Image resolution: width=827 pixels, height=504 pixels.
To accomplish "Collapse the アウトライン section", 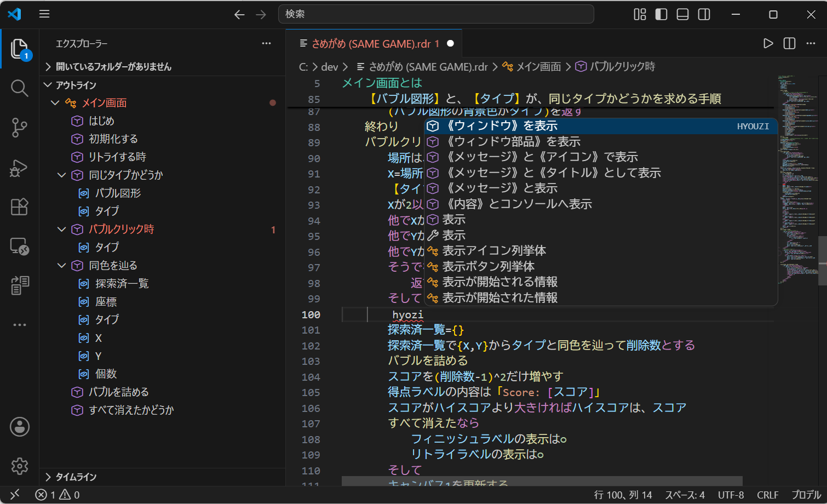I will tap(163, 85).
